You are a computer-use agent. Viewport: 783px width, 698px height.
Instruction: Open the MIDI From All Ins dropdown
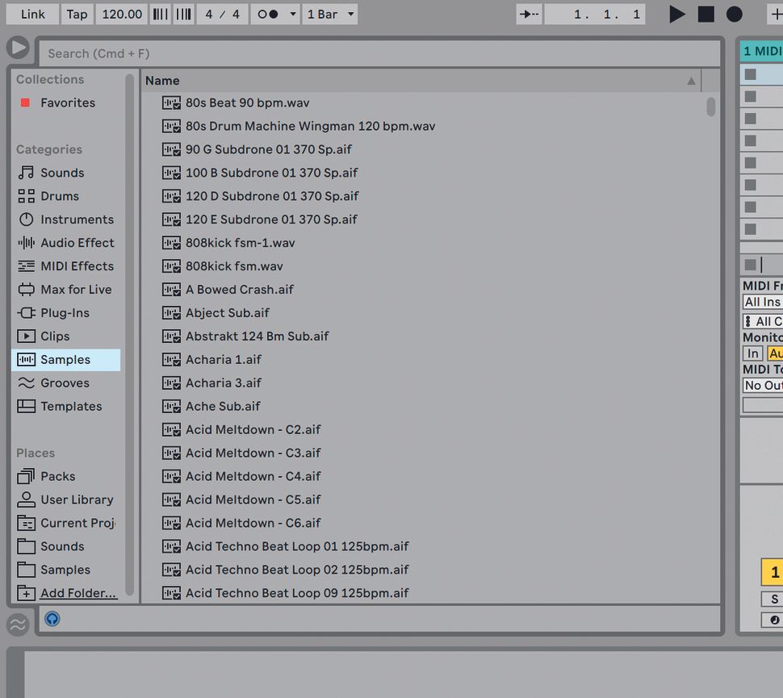pos(761,302)
